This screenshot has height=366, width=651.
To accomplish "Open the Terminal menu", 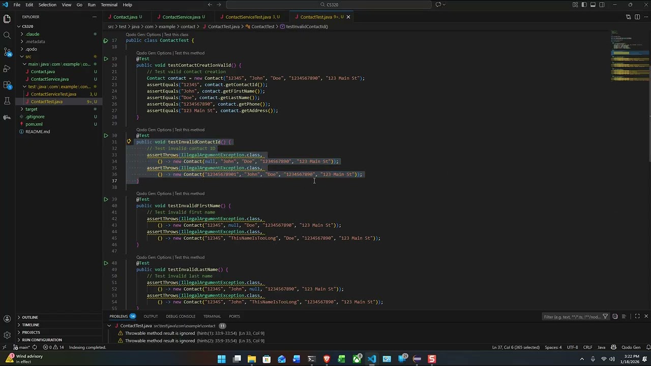I will tap(109, 5).
